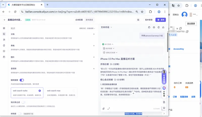Add an audio-video knowledge base with 音视频 plus
Viewport: 202px width, 117px height.
coord(94,69)
